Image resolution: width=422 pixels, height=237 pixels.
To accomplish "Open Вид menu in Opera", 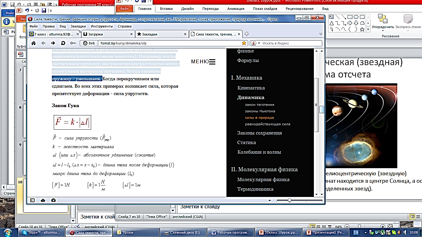I will tap(63, 27).
